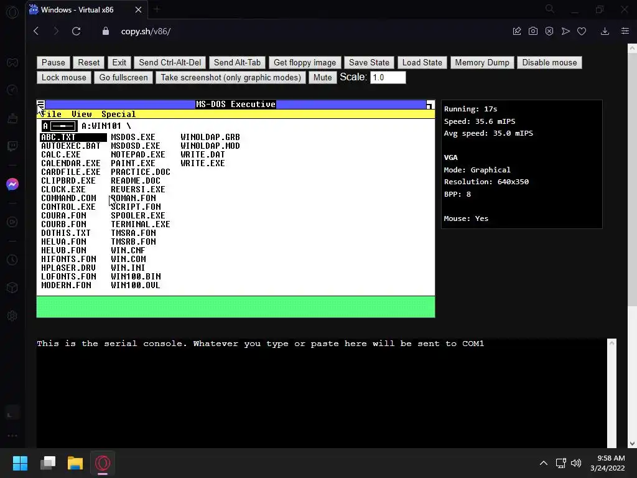Screen dimensions: 637x478
Task: Toggle the Lock mouse button
Action: click(x=64, y=78)
